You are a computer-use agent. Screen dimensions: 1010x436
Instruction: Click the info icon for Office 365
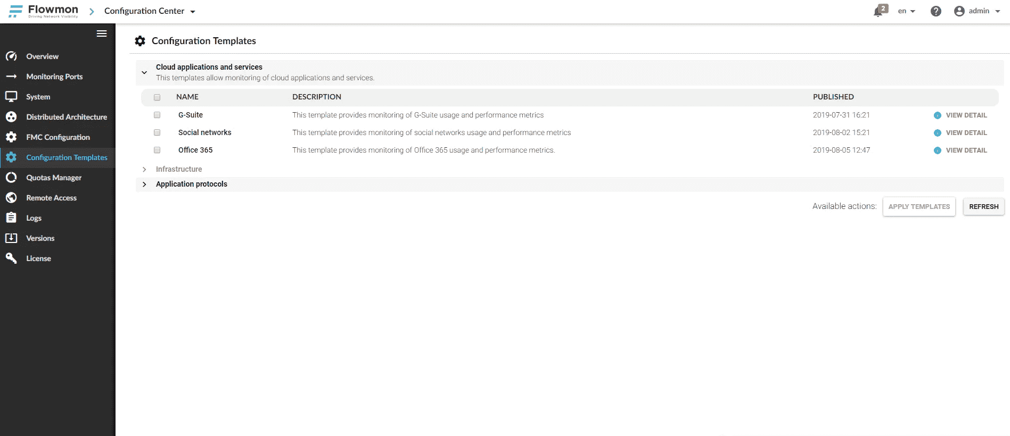(937, 150)
